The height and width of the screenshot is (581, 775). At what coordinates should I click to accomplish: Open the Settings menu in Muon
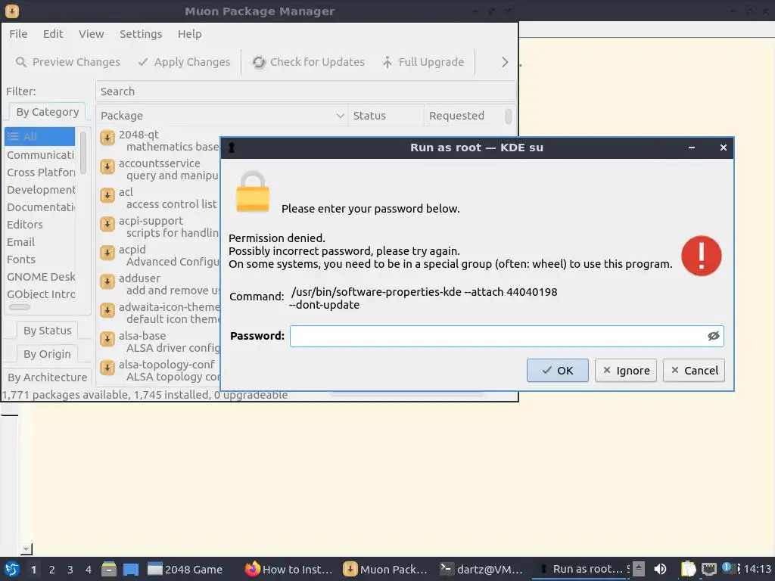(x=141, y=33)
